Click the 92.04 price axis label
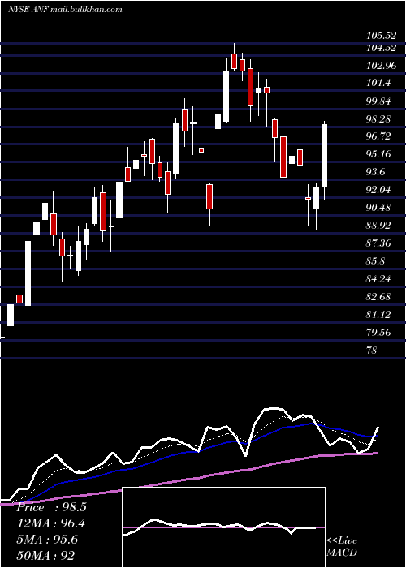406x568 pixels. point(378,189)
